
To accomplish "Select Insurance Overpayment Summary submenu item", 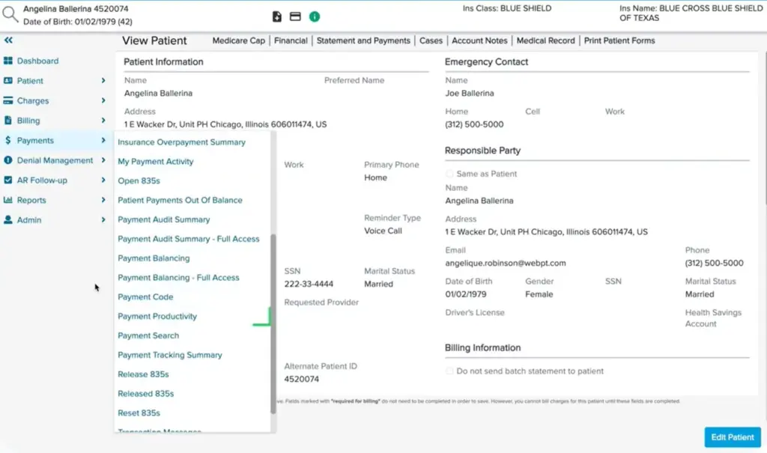I will click(x=181, y=142).
